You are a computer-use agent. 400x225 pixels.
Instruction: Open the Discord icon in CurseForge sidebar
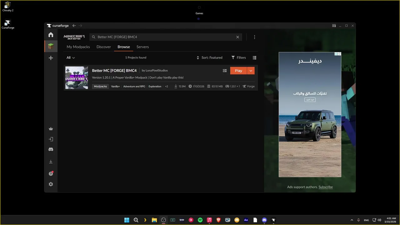(x=51, y=149)
